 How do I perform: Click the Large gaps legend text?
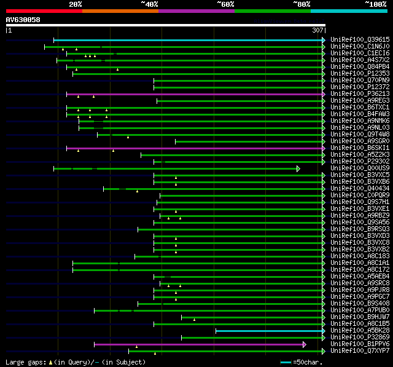click(76, 362)
